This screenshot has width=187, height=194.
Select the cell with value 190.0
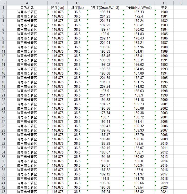click(x=105, y=161)
